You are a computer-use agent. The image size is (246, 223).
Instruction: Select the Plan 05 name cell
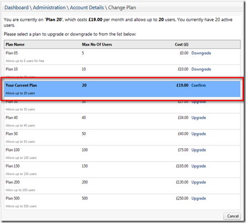pyautogui.click(x=12, y=53)
